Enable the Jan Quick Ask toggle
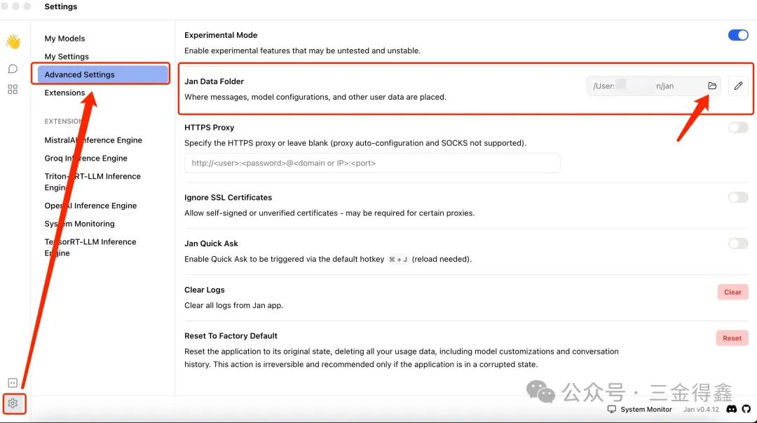The image size is (757, 423). point(738,243)
